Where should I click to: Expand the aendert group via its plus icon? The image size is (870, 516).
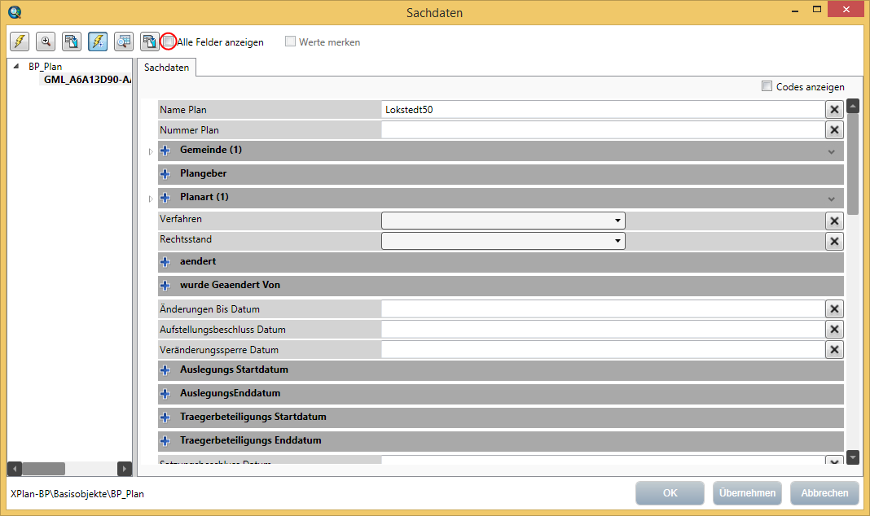pos(165,261)
